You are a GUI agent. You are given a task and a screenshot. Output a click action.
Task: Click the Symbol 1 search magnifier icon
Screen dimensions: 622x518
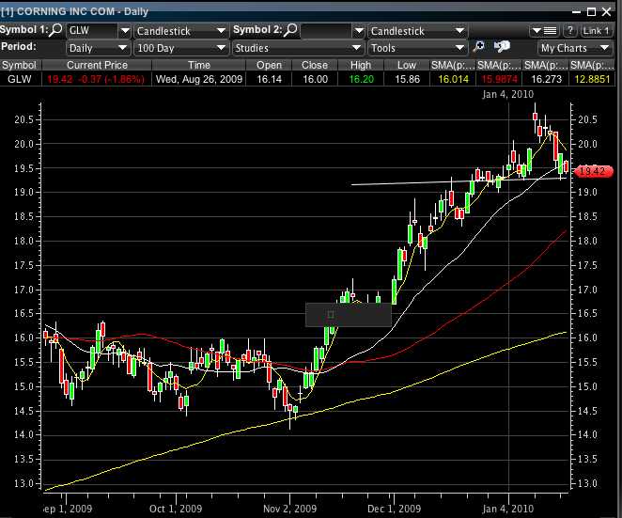pos(56,31)
